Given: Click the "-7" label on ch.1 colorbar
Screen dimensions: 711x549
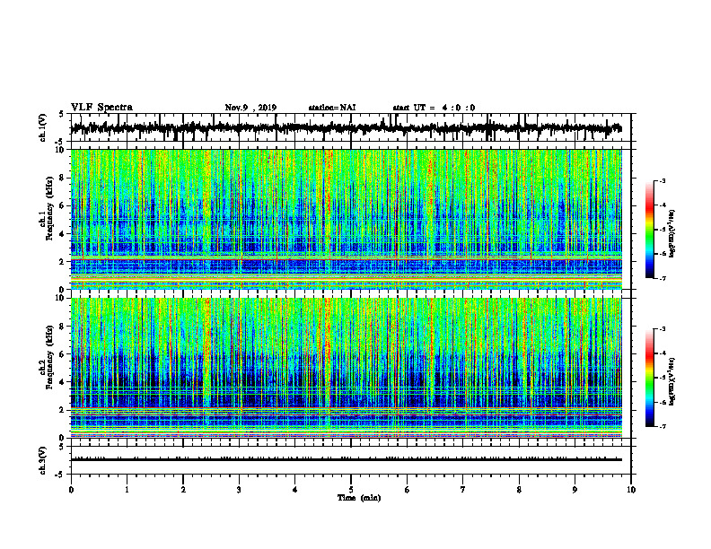Looking at the screenshot, I should pyautogui.click(x=662, y=278).
